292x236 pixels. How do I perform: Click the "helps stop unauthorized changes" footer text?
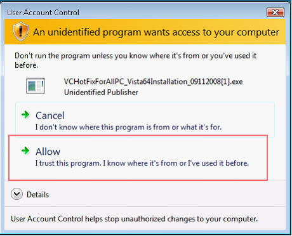(x=135, y=219)
